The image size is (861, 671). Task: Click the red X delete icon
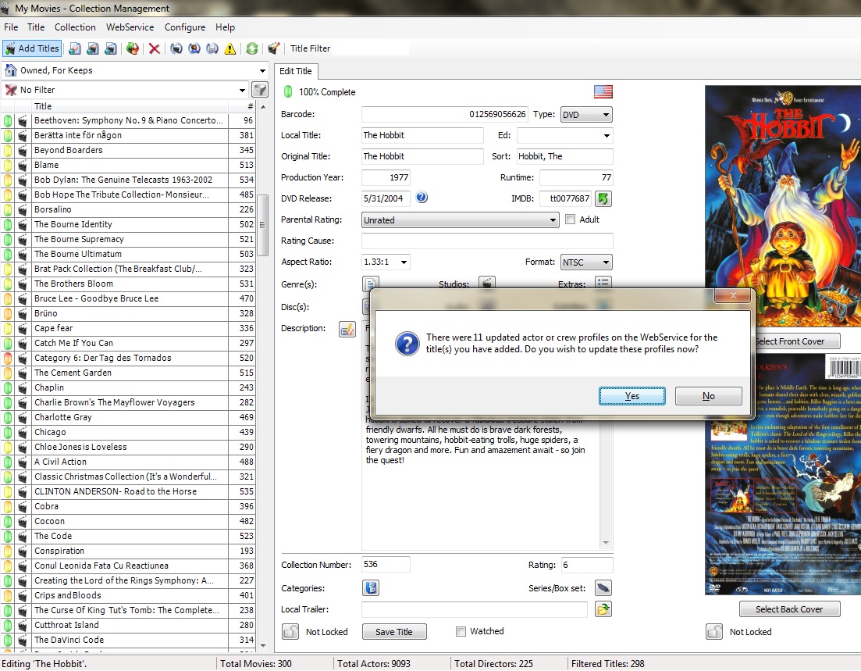(155, 48)
